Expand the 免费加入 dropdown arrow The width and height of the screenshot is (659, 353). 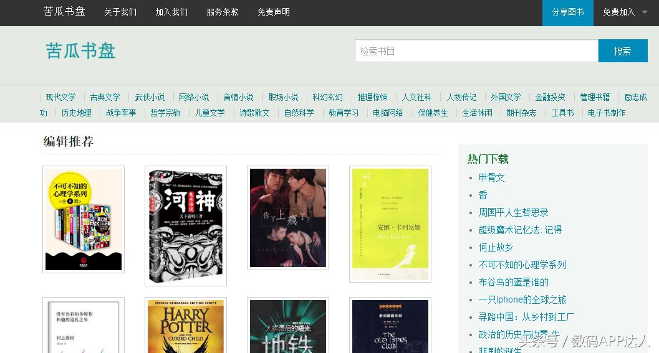645,12
